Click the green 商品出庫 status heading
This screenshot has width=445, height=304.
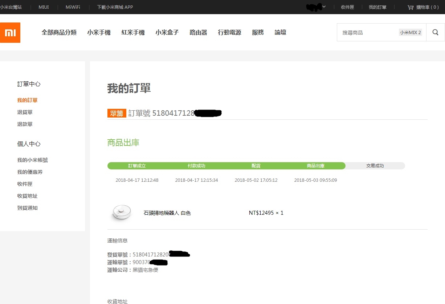point(123,143)
